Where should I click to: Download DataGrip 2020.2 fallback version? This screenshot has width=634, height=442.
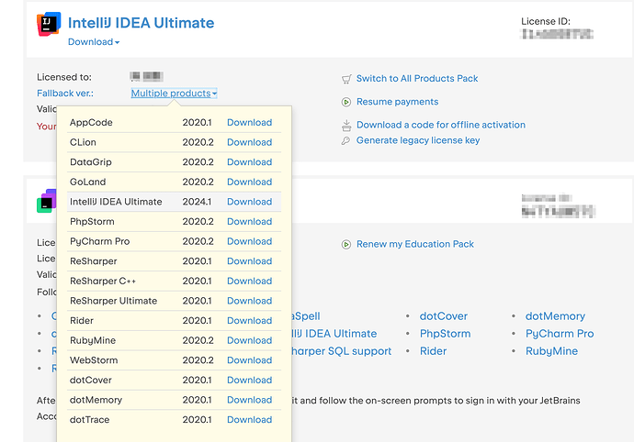point(250,162)
